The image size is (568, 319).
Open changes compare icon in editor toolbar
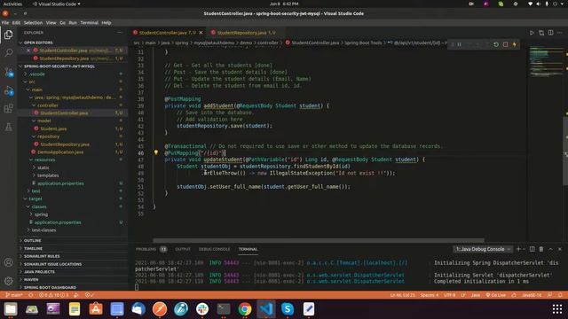pyautogui.click(x=541, y=33)
